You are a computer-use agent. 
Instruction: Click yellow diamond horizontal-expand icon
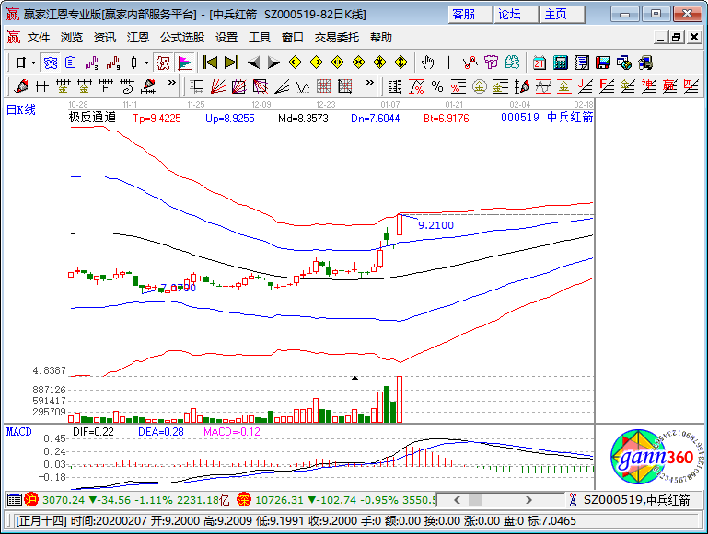337,62
